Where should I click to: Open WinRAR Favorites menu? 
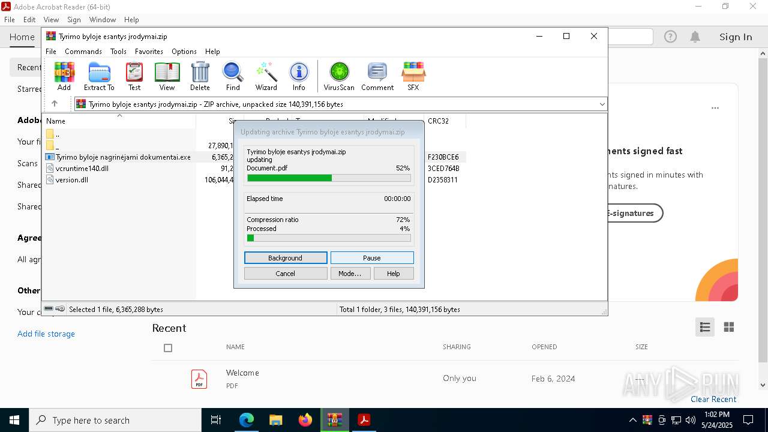click(149, 52)
